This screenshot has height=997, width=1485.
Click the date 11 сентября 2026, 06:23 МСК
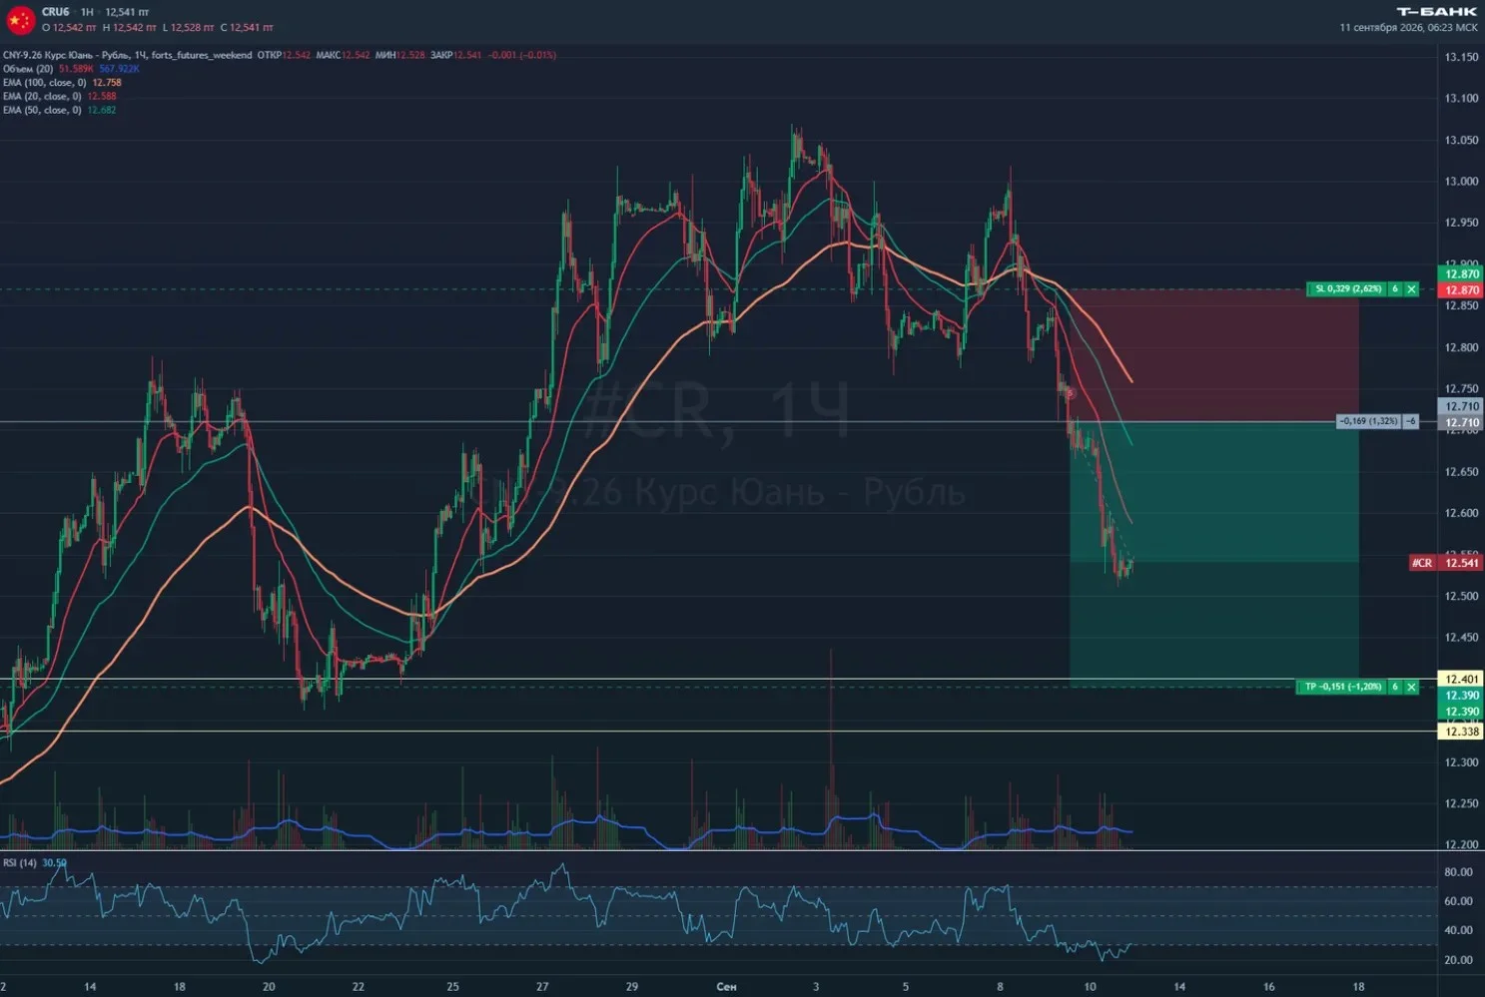coord(1408,28)
